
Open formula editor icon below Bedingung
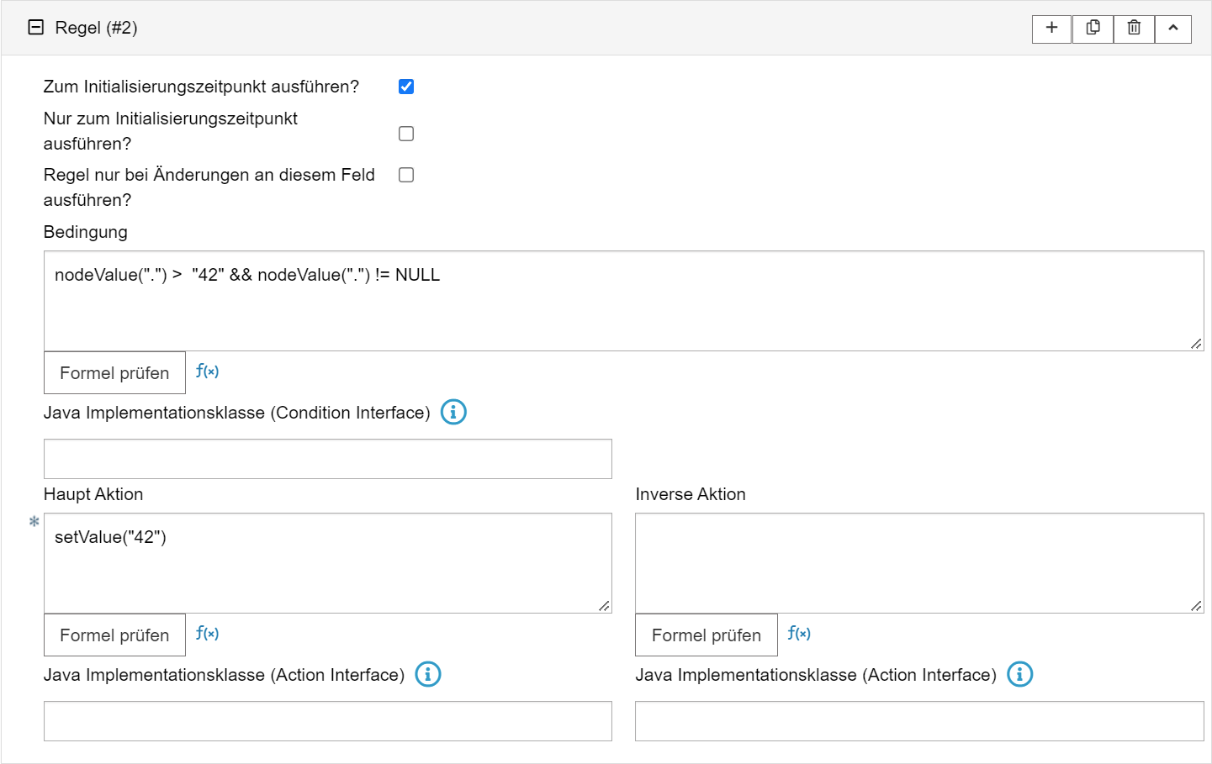(207, 371)
